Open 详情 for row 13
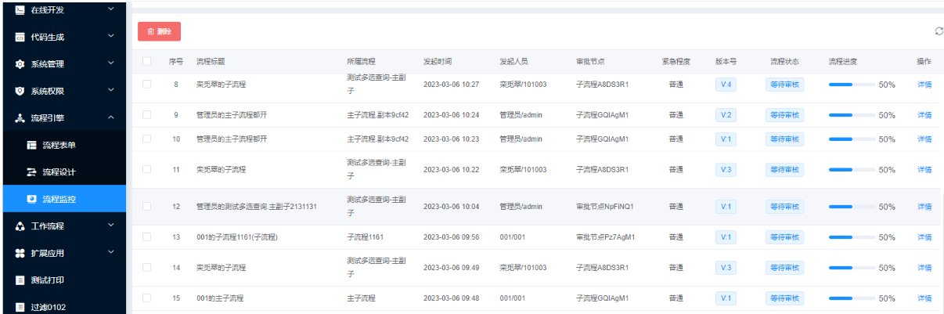The image size is (944, 314). coord(924,236)
